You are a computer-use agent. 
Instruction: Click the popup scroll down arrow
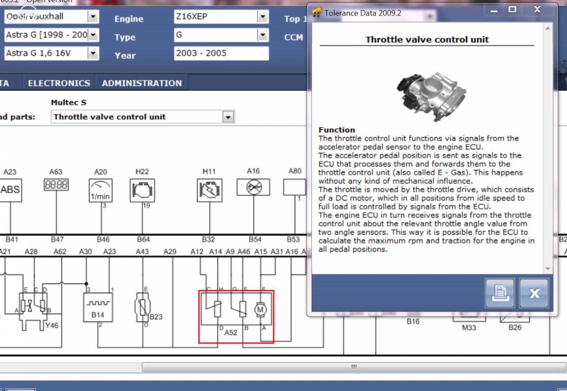548,268
